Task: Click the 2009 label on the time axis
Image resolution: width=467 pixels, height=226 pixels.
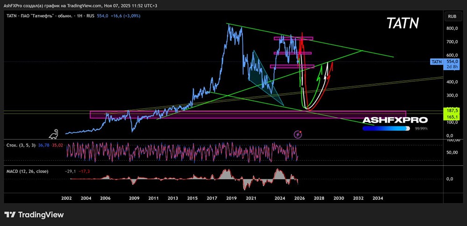Action: [x=134, y=198]
